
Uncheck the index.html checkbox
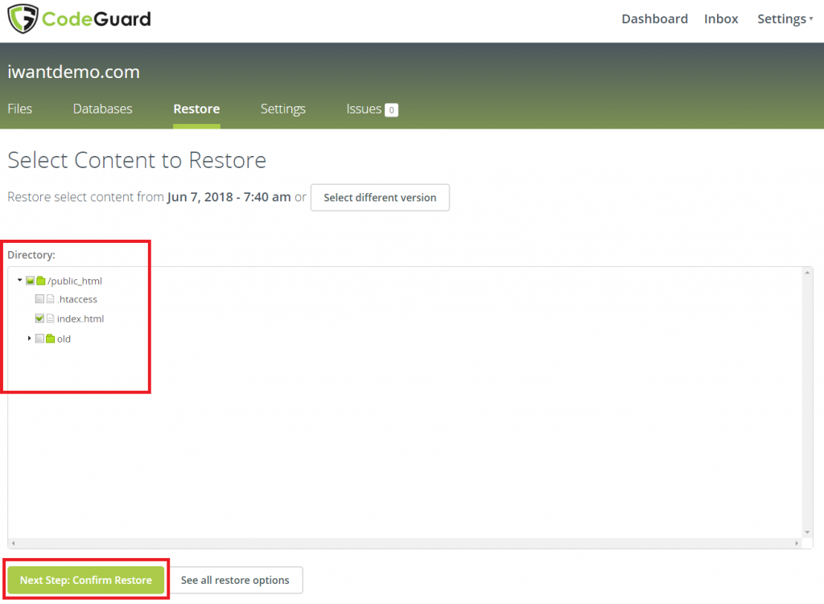(x=39, y=318)
